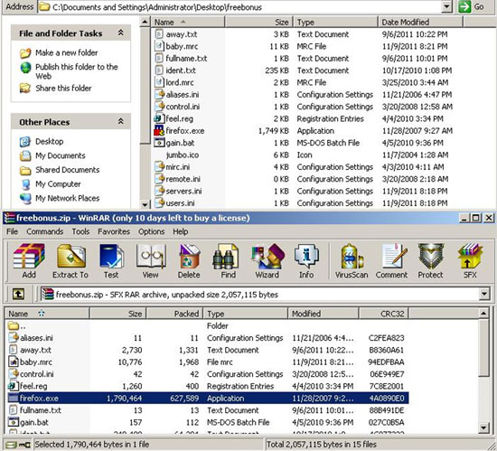Viewport: 497px width, 451px height.
Task: Click the Publish this folder globe icon
Action: tap(25, 67)
